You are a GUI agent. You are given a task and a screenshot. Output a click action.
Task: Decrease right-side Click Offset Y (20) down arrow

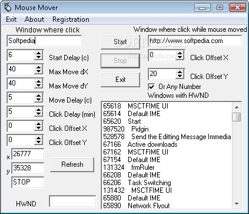coord(180,77)
